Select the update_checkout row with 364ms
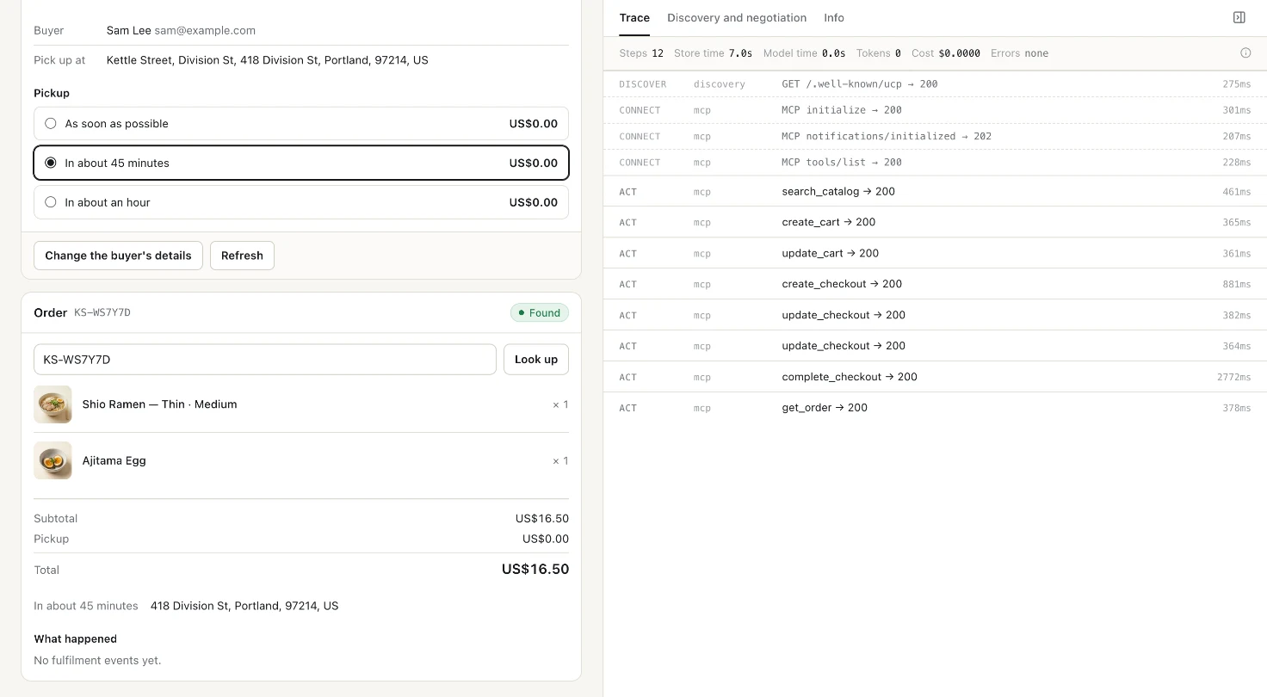Screen dimensions: 1267x697 tap(935, 346)
